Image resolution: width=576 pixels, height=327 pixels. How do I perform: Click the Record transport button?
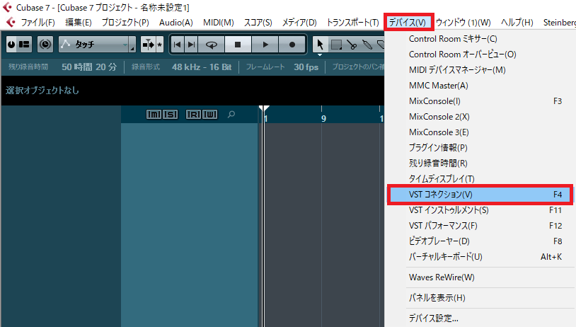pos(292,45)
